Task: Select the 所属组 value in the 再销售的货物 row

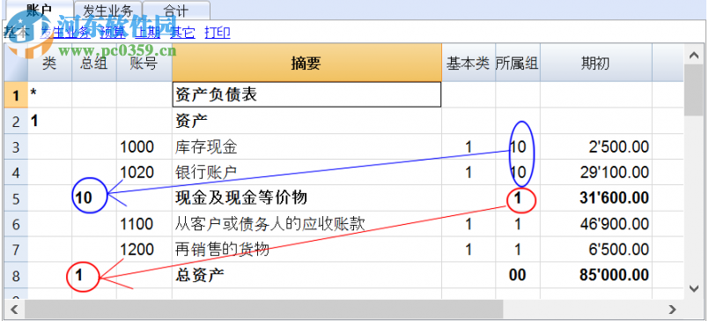Action: [x=518, y=250]
